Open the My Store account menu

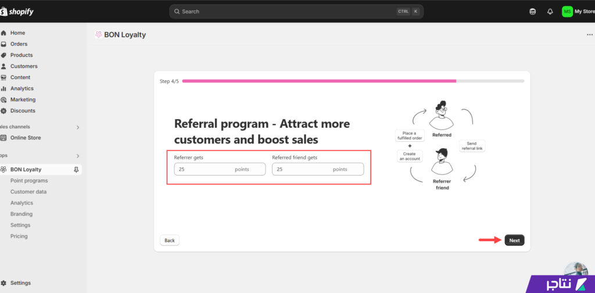pos(578,12)
